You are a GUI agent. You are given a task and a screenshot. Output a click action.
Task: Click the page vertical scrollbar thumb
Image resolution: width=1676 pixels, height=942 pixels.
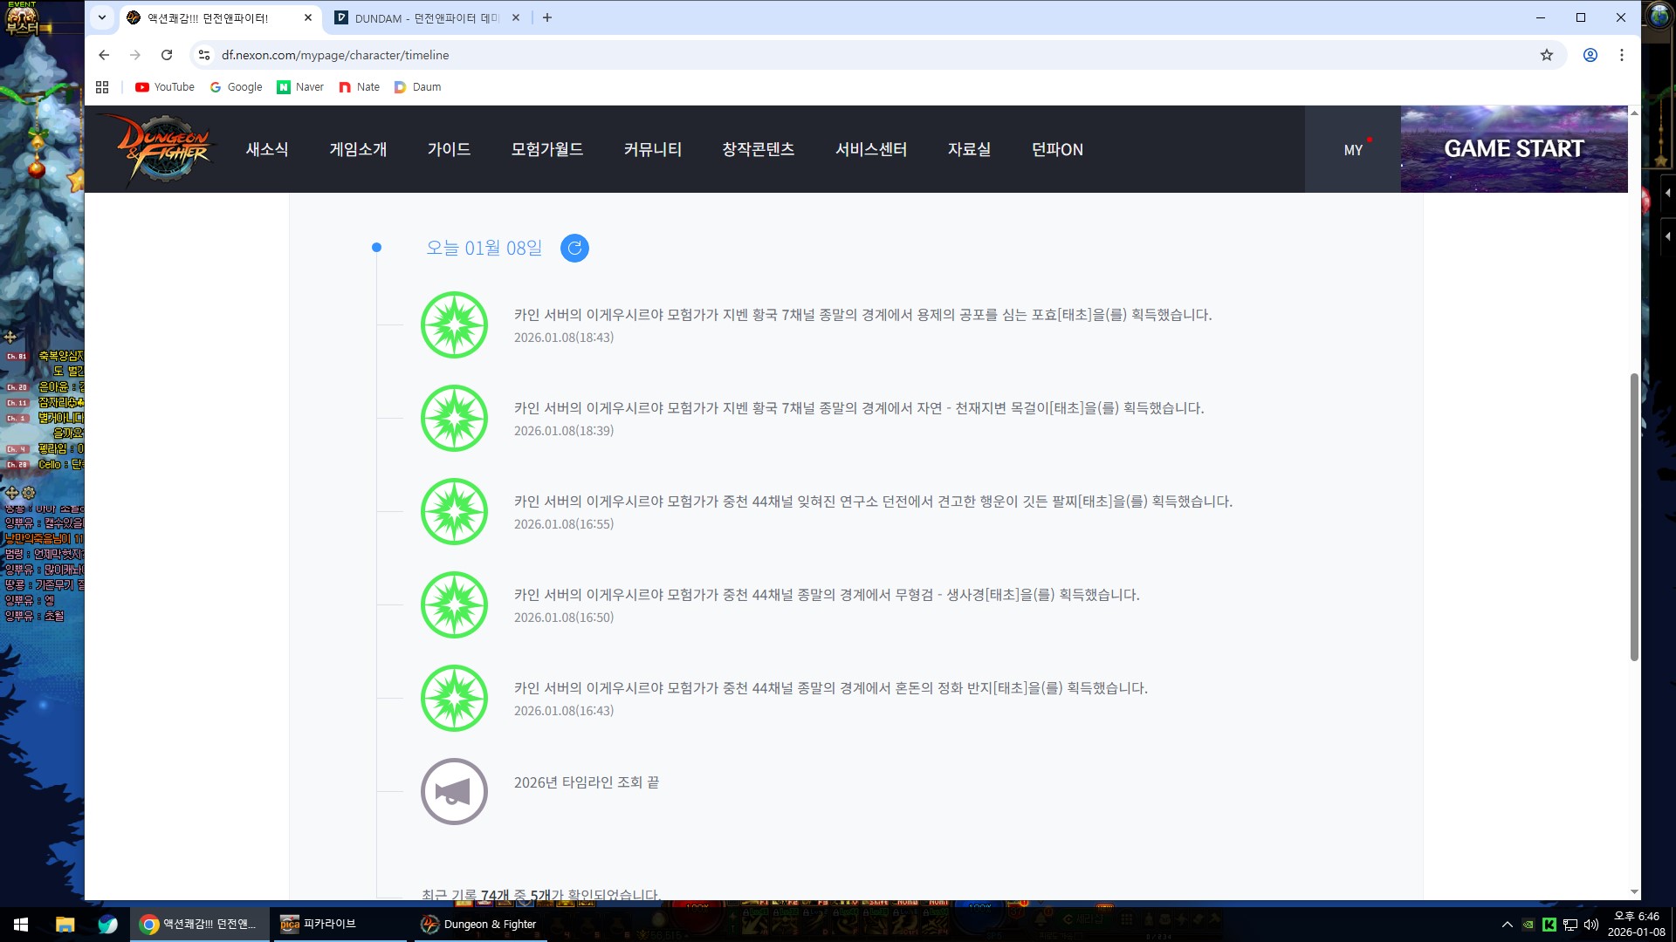click(1634, 515)
